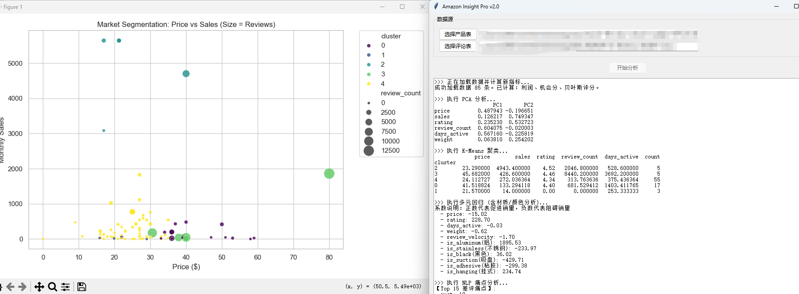
Task: Click the review table file path field
Action: tap(588, 46)
